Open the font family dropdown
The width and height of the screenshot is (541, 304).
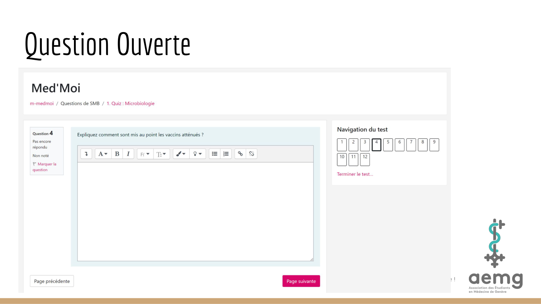(x=145, y=153)
